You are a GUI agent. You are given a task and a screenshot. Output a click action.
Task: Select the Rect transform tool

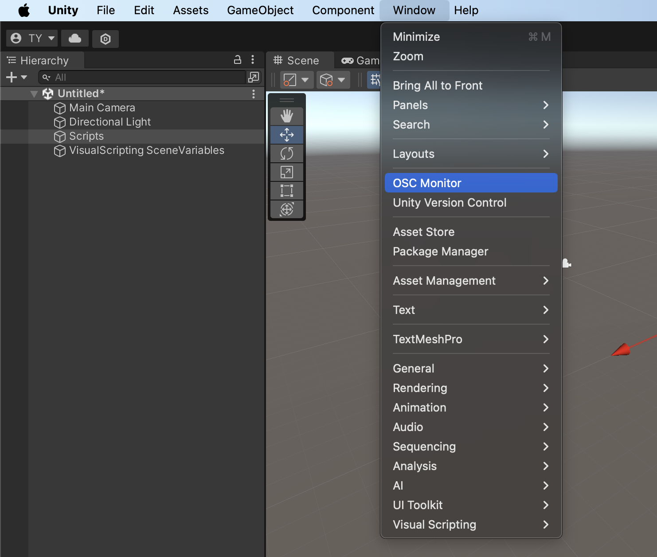pyautogui.click(x=287, y=191)
